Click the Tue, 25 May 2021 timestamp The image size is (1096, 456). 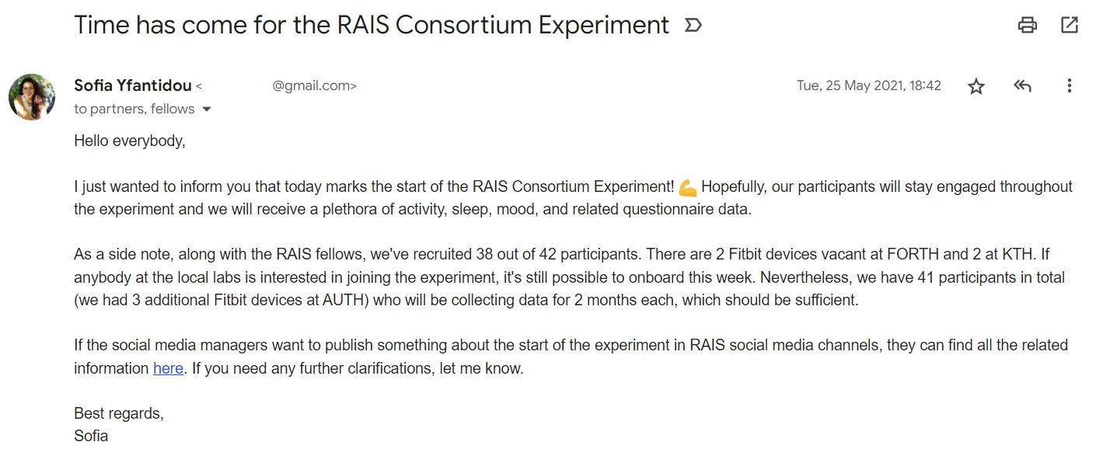[x=868, y=85]
